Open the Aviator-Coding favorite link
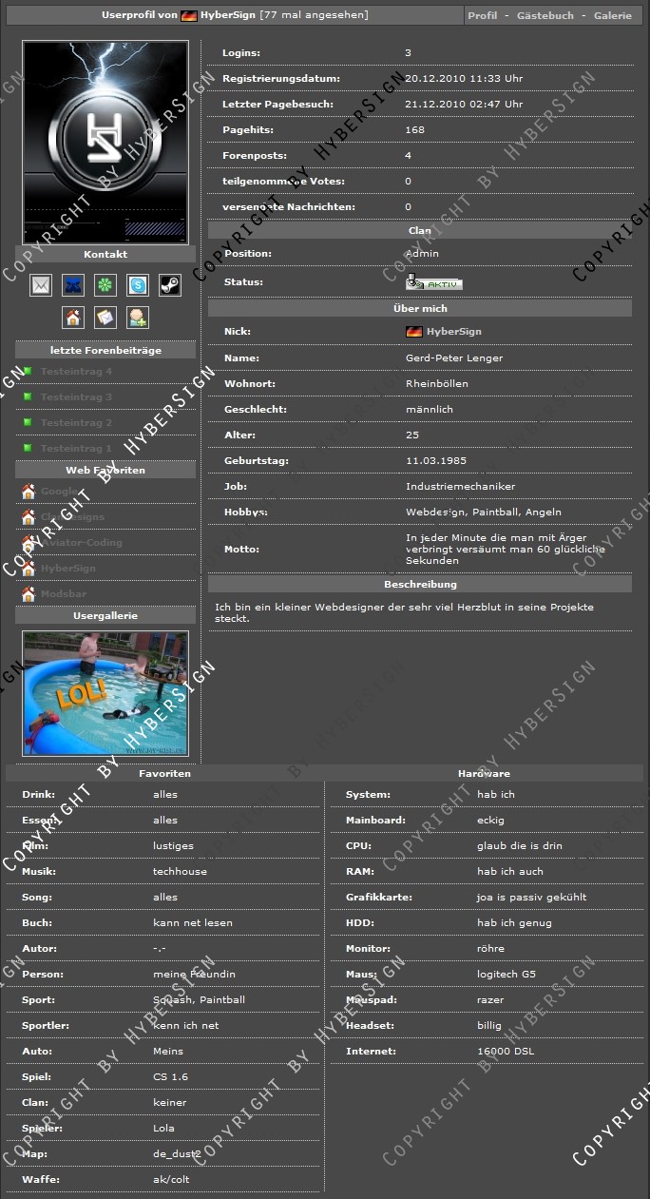 pos(81,543)
